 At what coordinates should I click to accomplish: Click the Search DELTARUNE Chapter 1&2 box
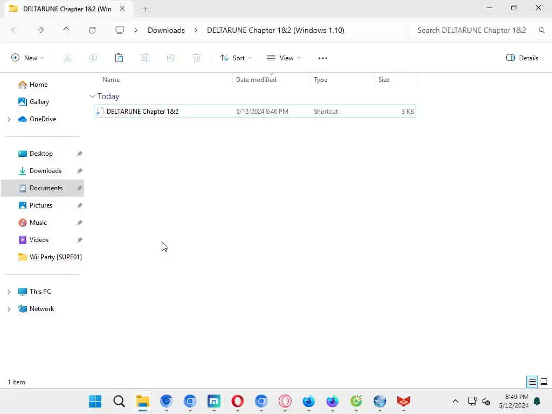(472, 30)
